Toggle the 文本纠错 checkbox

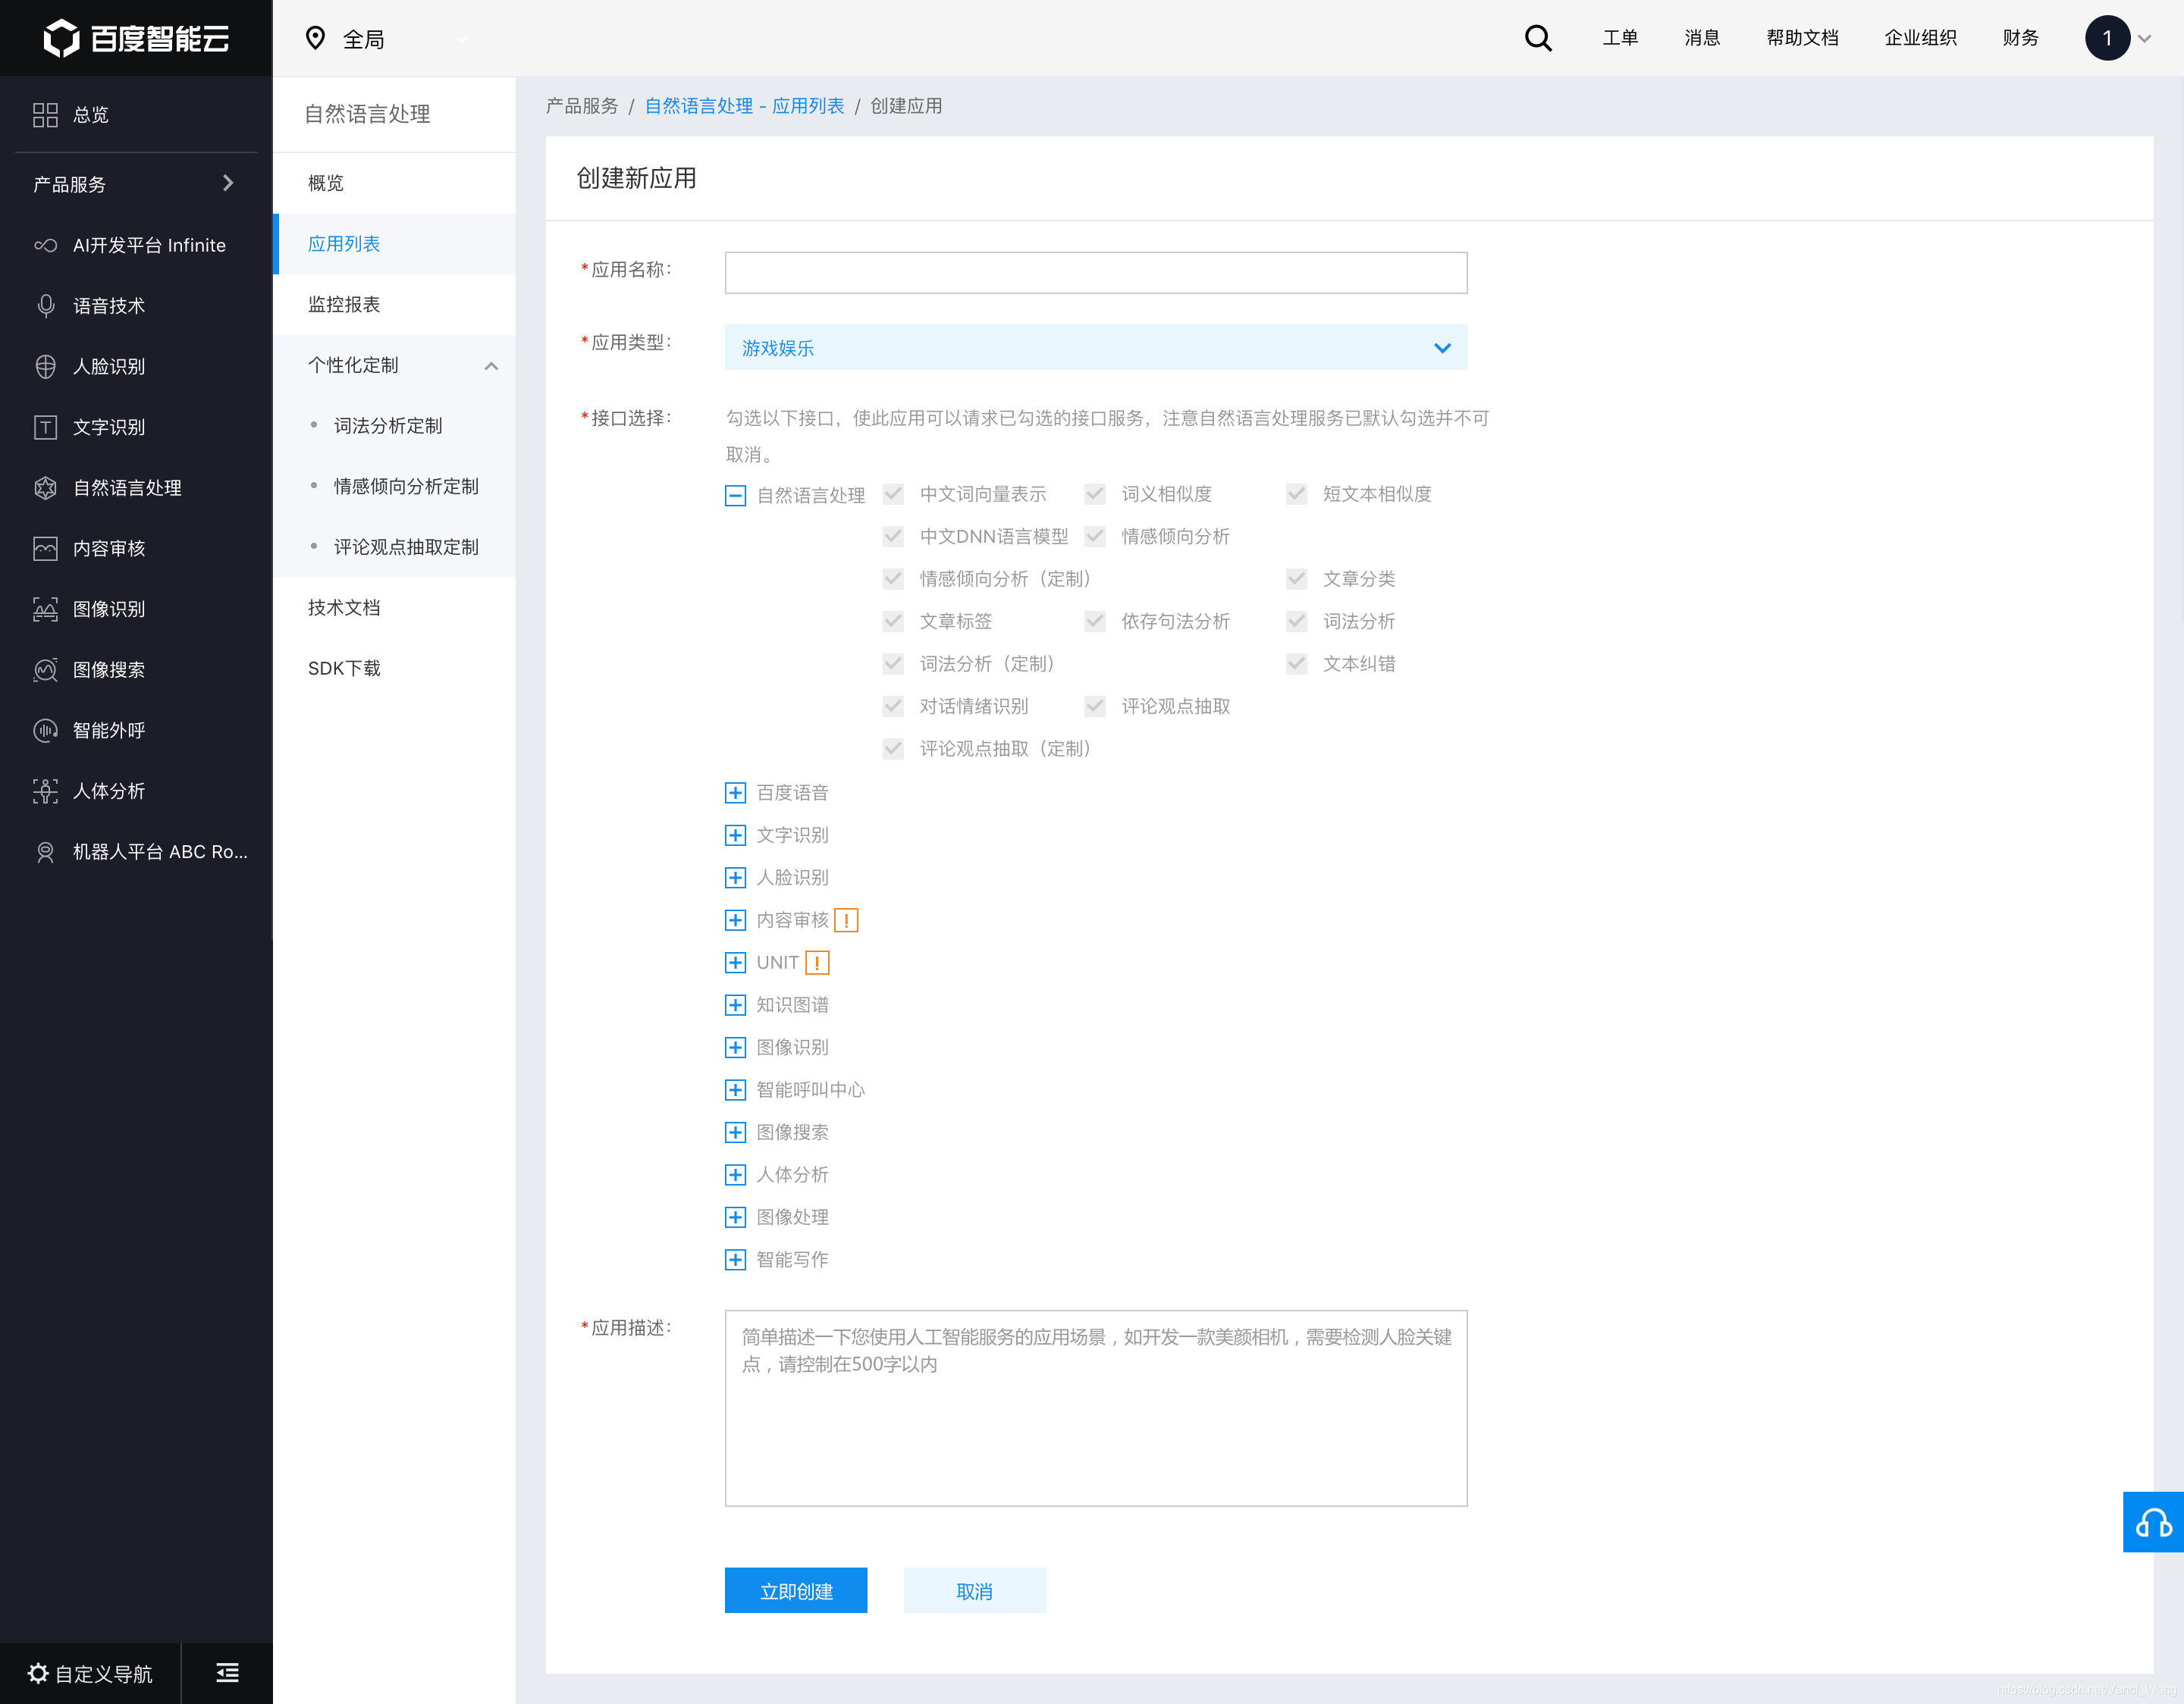1296,663
